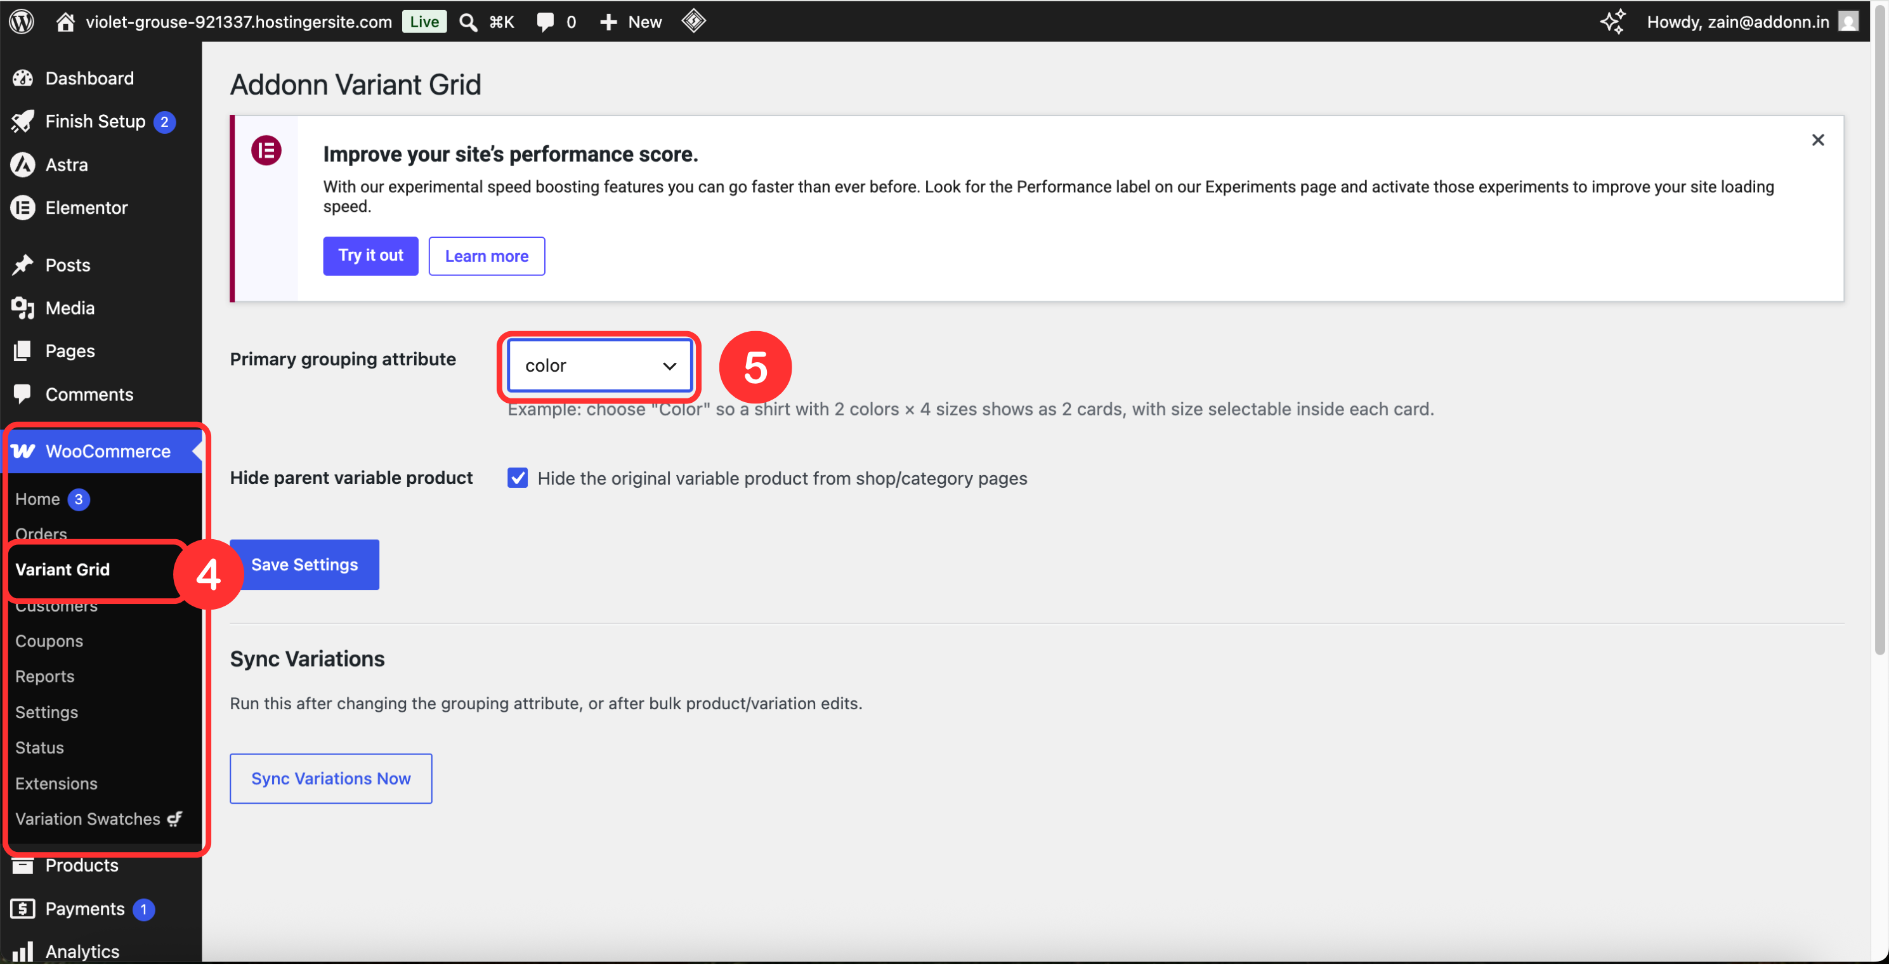Screen dimensions: 1889x968
Task: Click the Howdy account greeting
Action: [1738, 22]
